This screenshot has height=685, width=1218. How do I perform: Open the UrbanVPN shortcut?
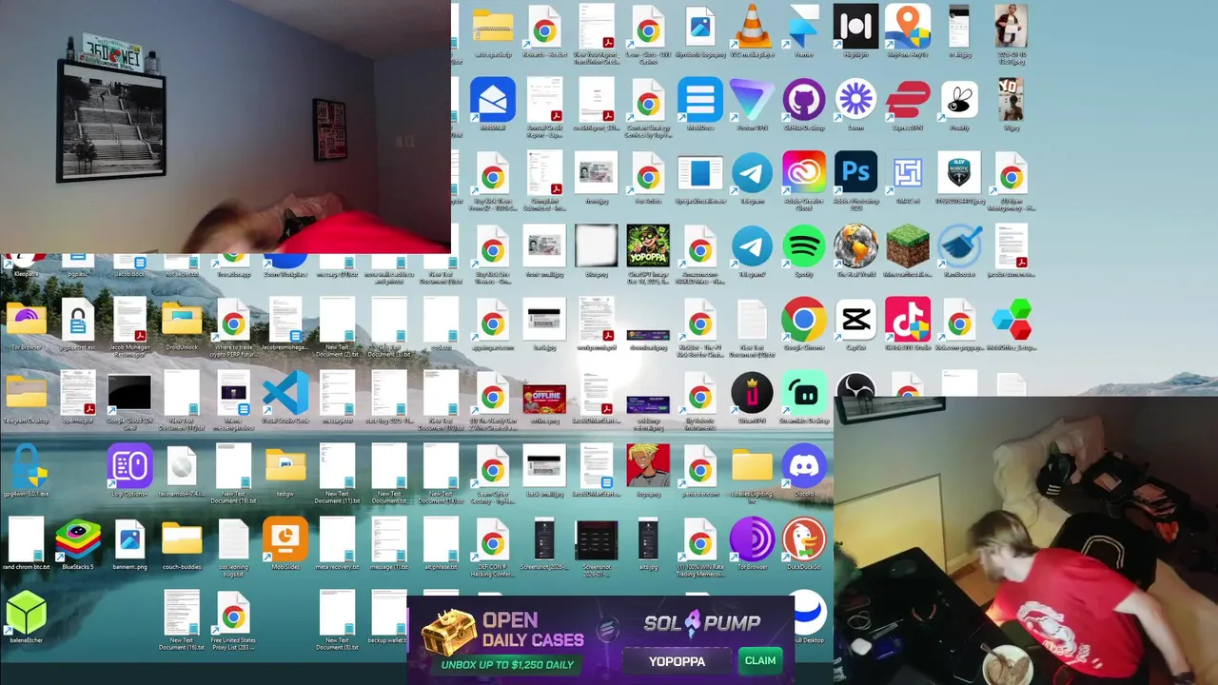tap(752, 394)
